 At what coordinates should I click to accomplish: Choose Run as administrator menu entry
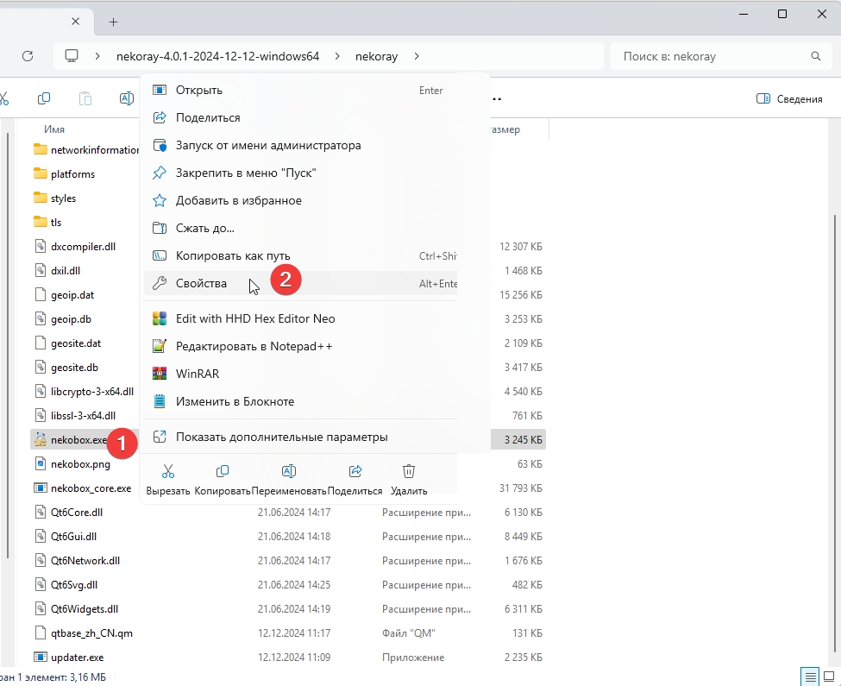[x=267, y=145]
